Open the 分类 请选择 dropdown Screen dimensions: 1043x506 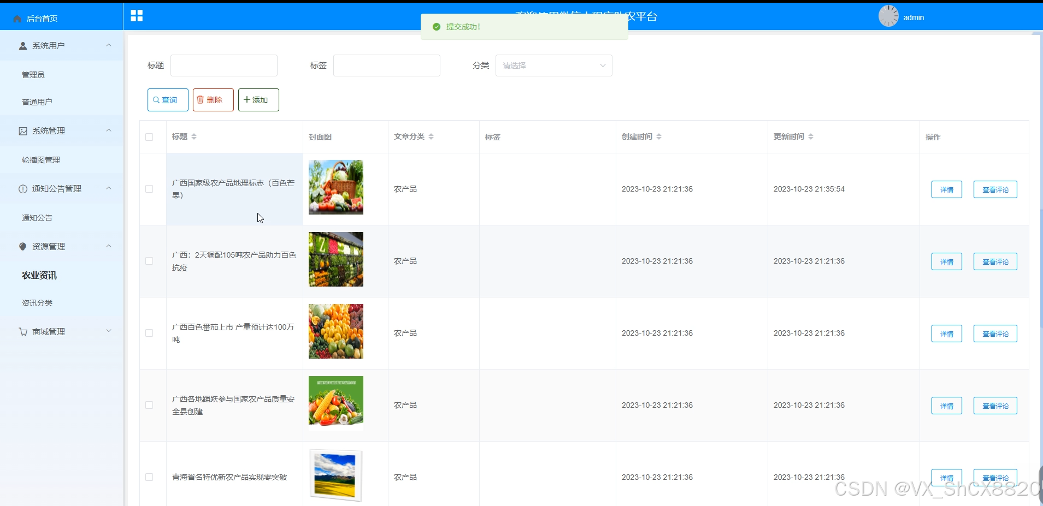(x=553, y=66)
